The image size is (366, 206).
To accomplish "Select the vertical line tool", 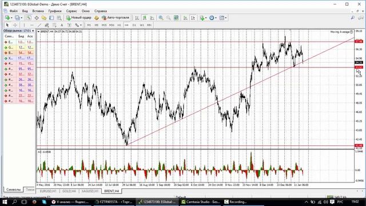I will click(24, 25).
